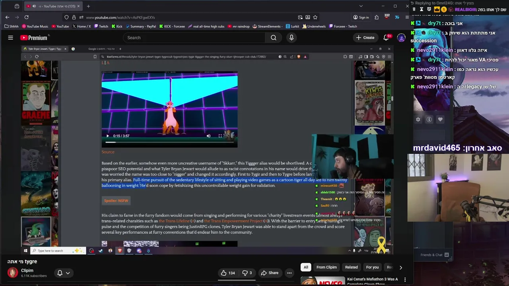
Task: Open the tab overview icon
Action: 17,6
